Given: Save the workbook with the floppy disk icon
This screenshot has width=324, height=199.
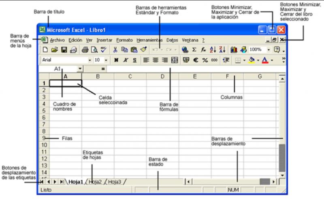Looking at the screenshot, I should pyautogui.click(x=64, y=50).
